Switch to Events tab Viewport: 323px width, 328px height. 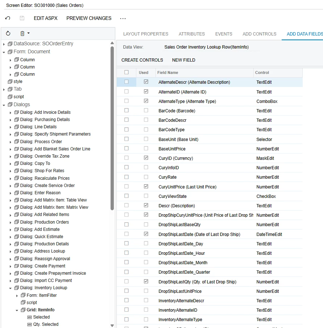(x=224, y=34)
